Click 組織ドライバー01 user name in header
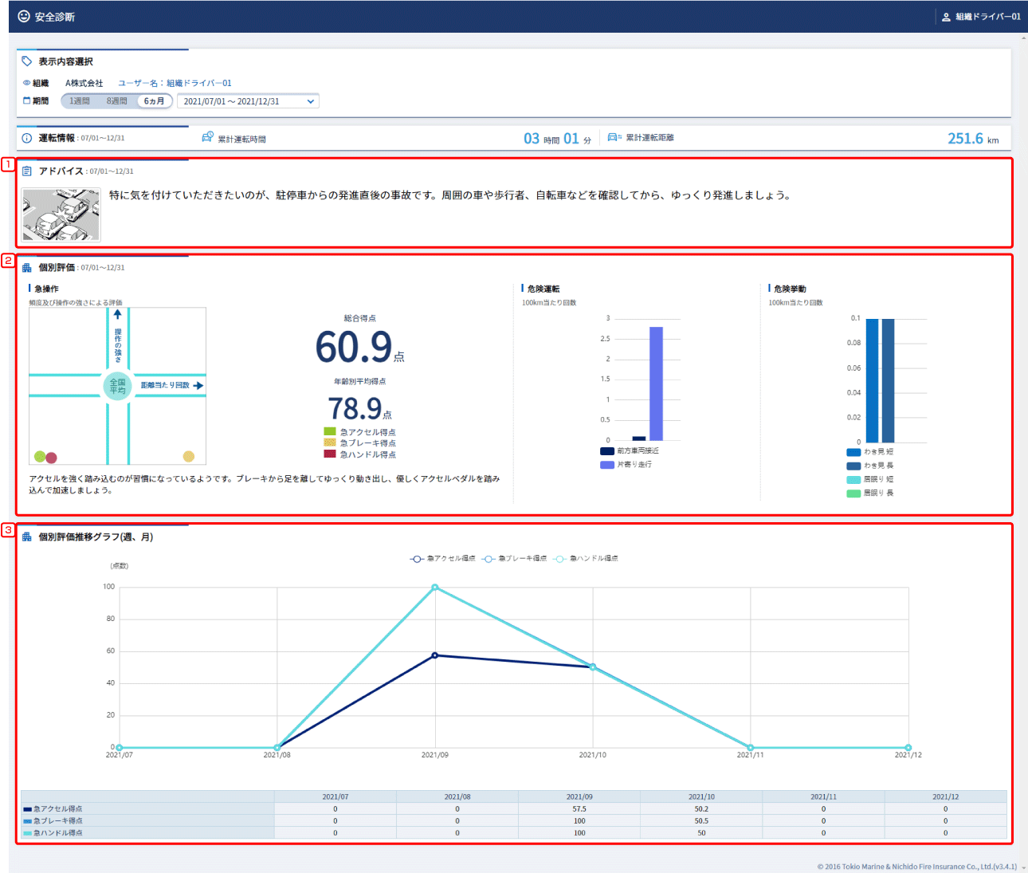 987,17
